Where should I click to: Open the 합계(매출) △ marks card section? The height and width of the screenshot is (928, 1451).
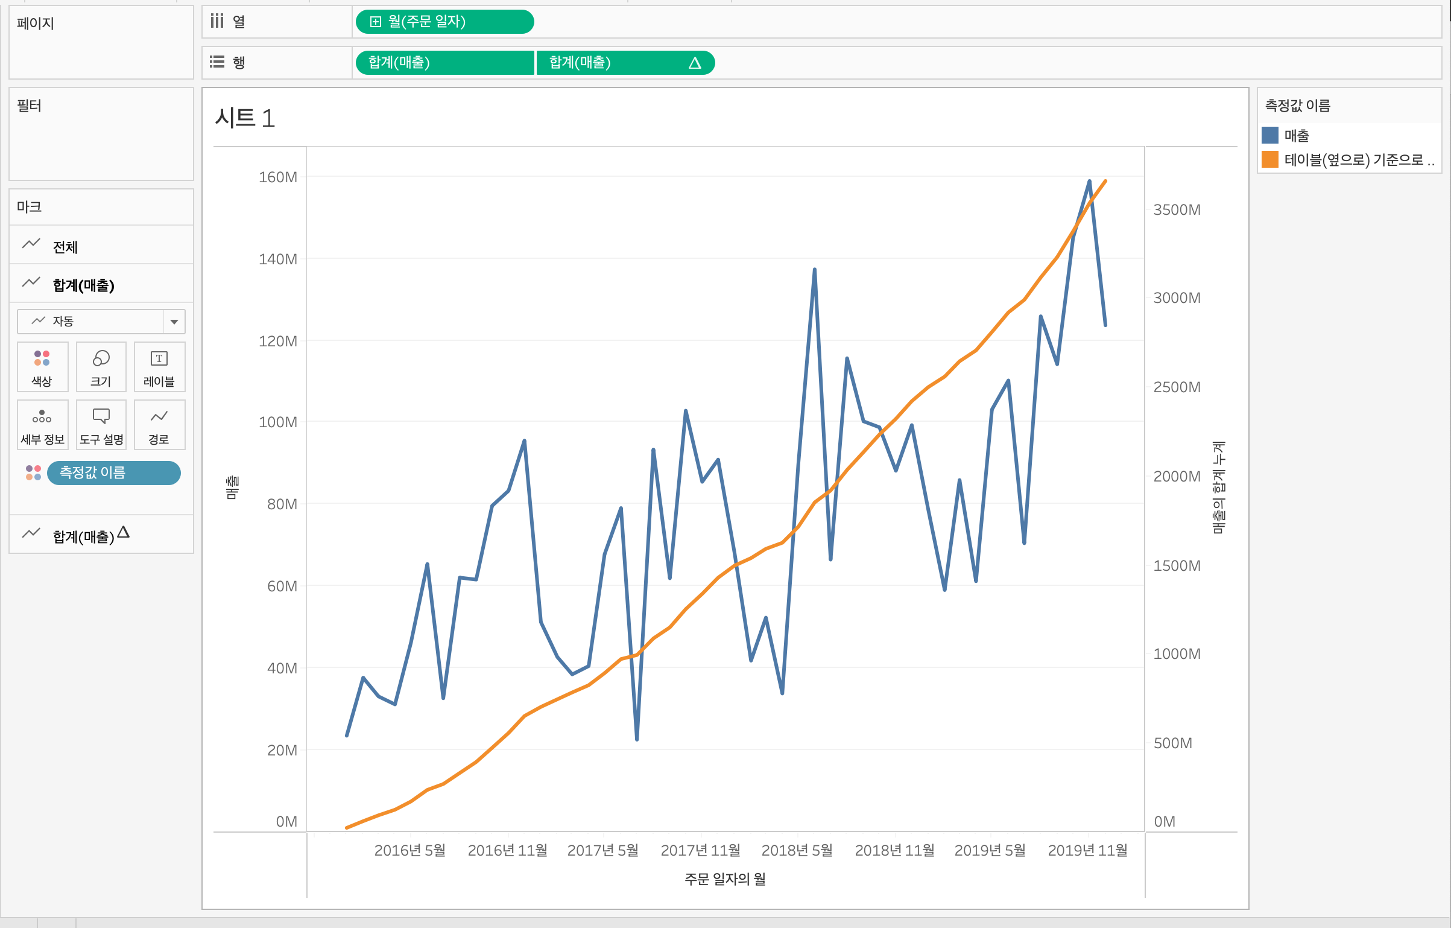(83, 535)
